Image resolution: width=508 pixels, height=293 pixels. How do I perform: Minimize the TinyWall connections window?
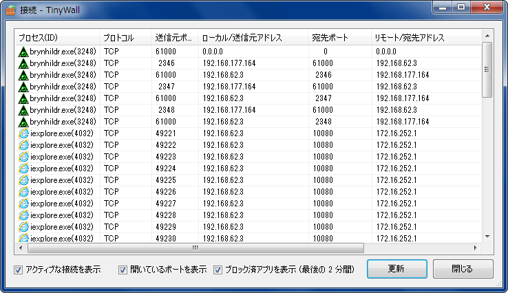[442, 8]
